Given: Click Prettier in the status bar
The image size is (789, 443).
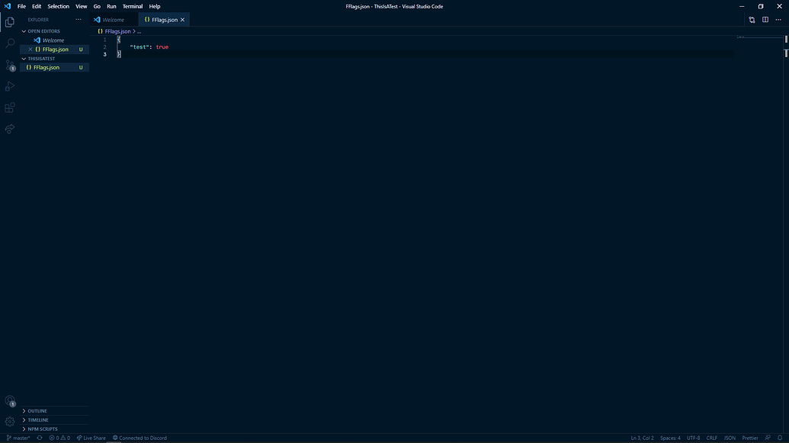Looking at the screenshot, I should tap(750, 438).
